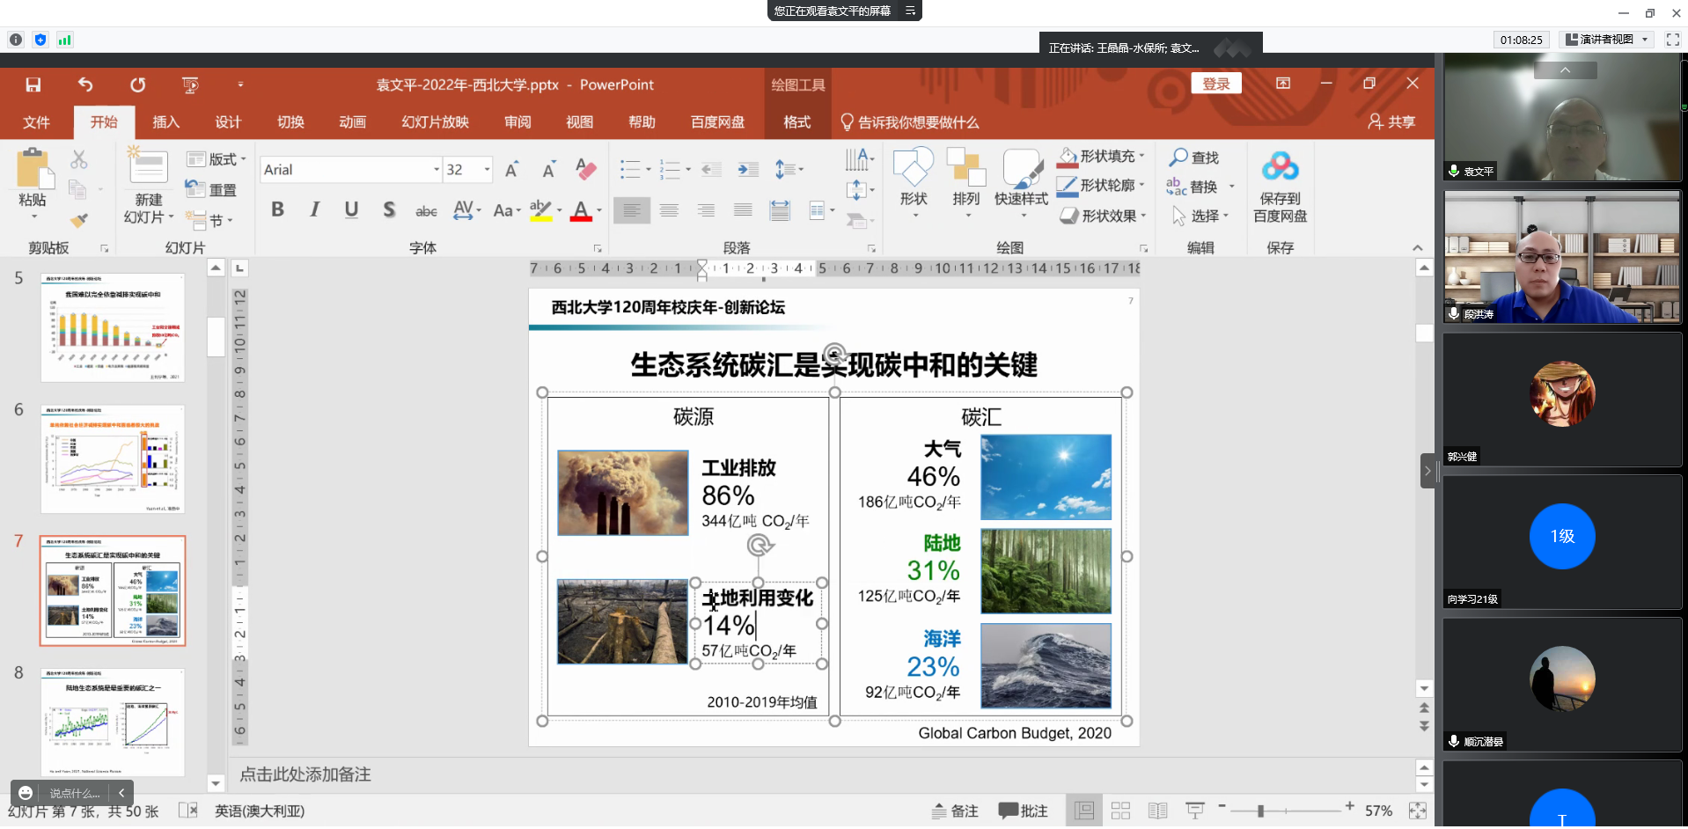Open the 动画 ribbon tab
Image resolution: width=1688 pixels, height=829 pixels.
[352, 122]
